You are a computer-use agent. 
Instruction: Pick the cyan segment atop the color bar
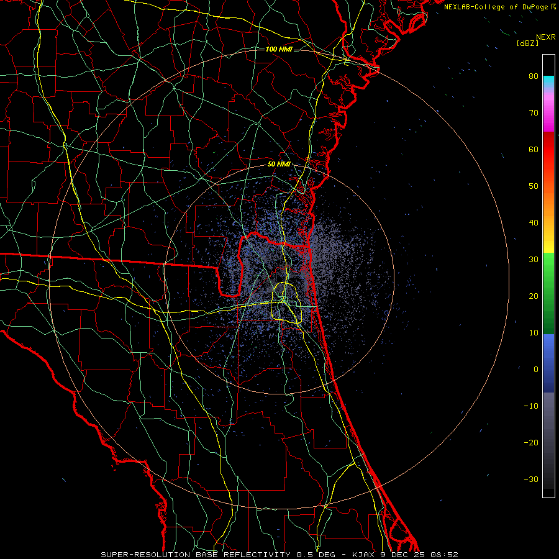pyautogui.click(x=548, y=81)
